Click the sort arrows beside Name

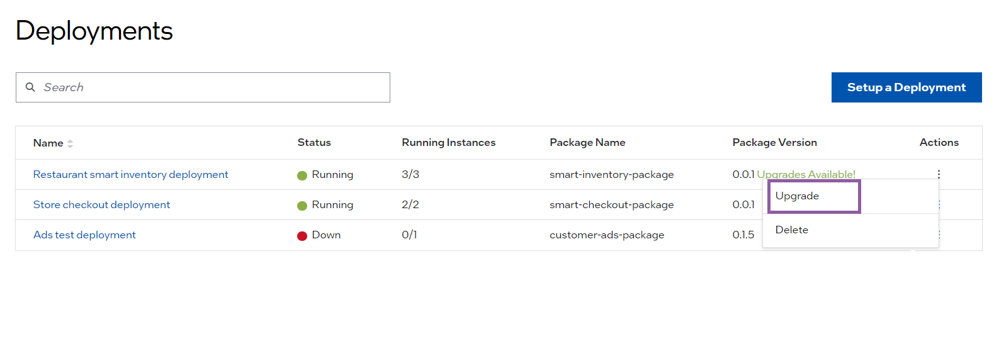[70, 143]
